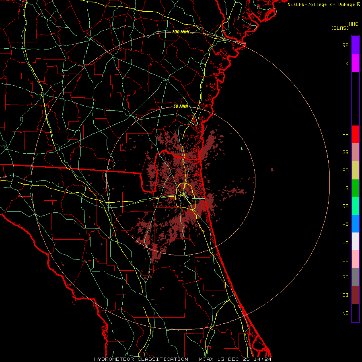Image resolution: width=362 pixels, height=362 pixels.
Task: Click the 14:24 time stamp
Action: pyautogui.click(x=263, y=359)
